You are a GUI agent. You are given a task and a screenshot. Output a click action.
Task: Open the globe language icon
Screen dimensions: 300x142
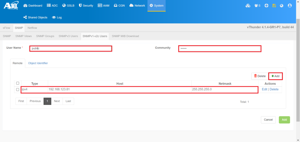click(282, 6)
